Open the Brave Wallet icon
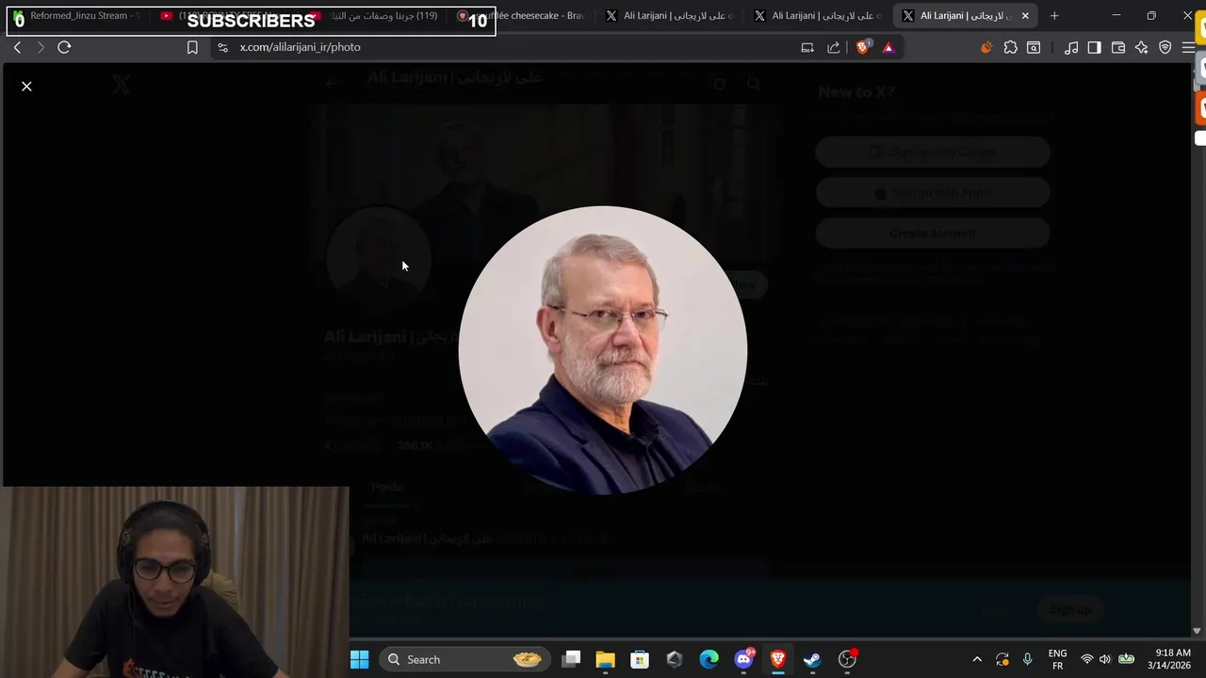 (x=1118, y=47)
